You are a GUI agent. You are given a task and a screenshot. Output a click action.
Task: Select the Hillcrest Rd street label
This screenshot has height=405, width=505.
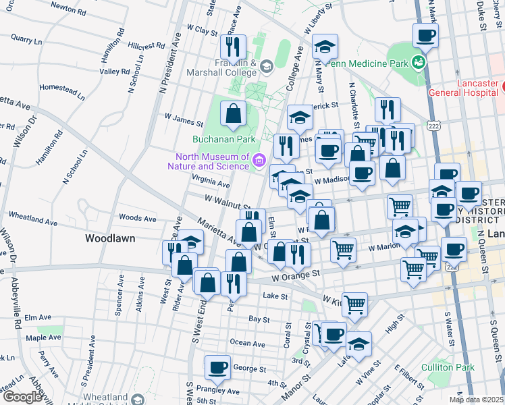pyautogui.click(x=147, y=45)
